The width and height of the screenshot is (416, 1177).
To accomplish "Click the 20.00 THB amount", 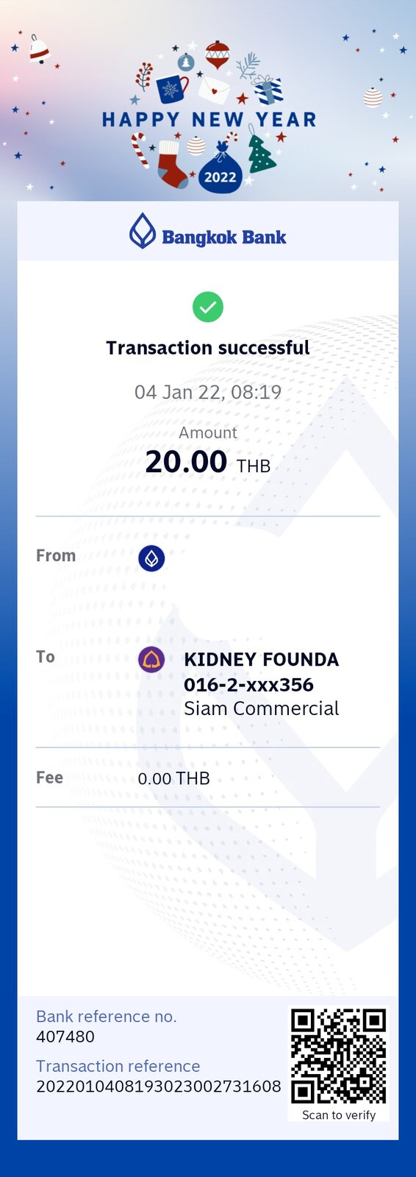I will point(208,463).
